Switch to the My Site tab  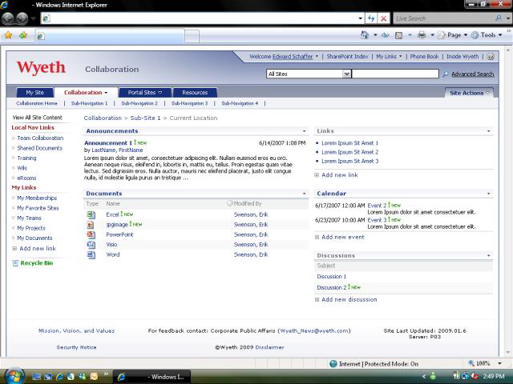[x=35, y=93]
